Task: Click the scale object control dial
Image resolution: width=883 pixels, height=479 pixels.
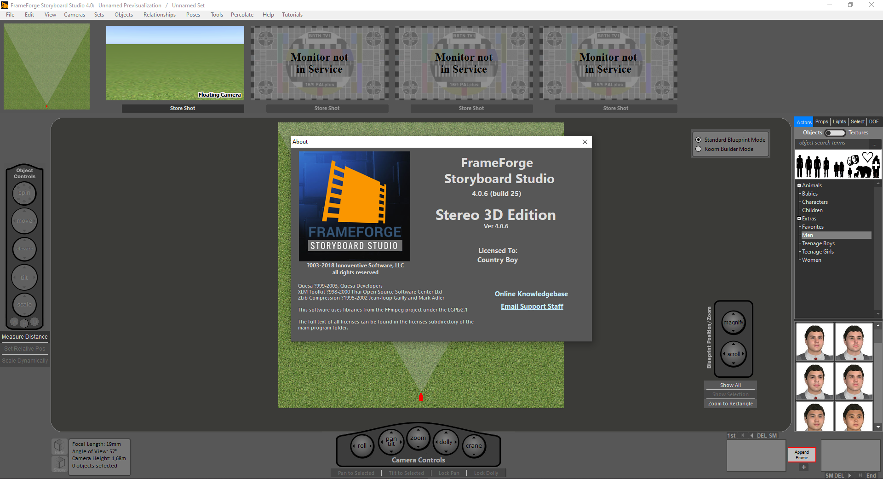Action: [24, 305]
